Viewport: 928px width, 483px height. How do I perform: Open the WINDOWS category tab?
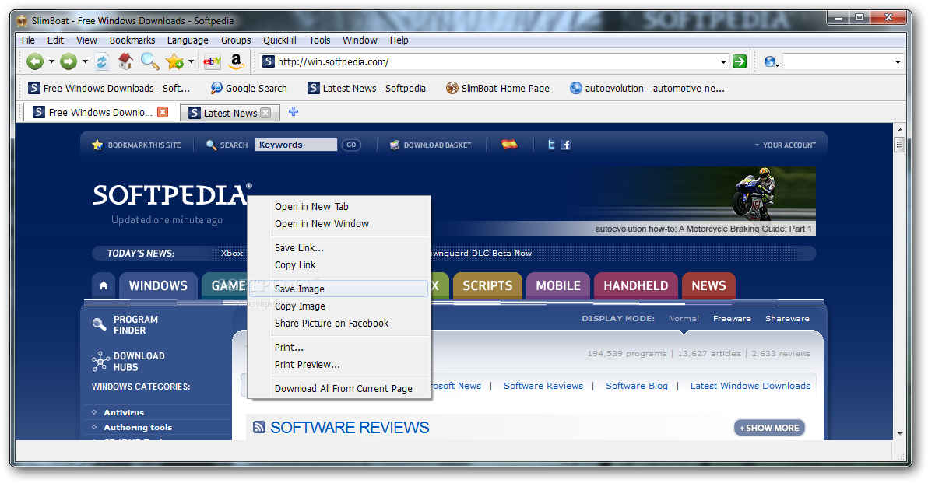tap(158, 285)
